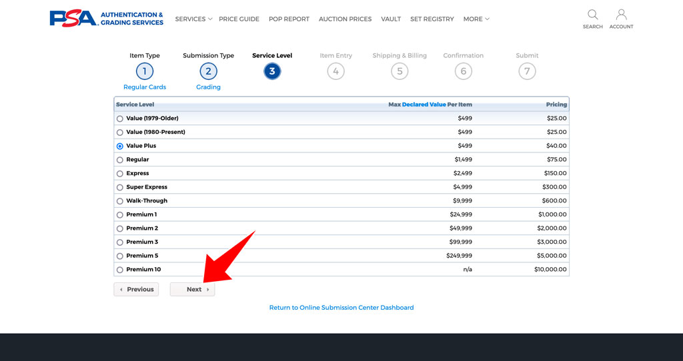Click the Item Type step label
This screenshot has height=361, width=683.
click(145, 56)
